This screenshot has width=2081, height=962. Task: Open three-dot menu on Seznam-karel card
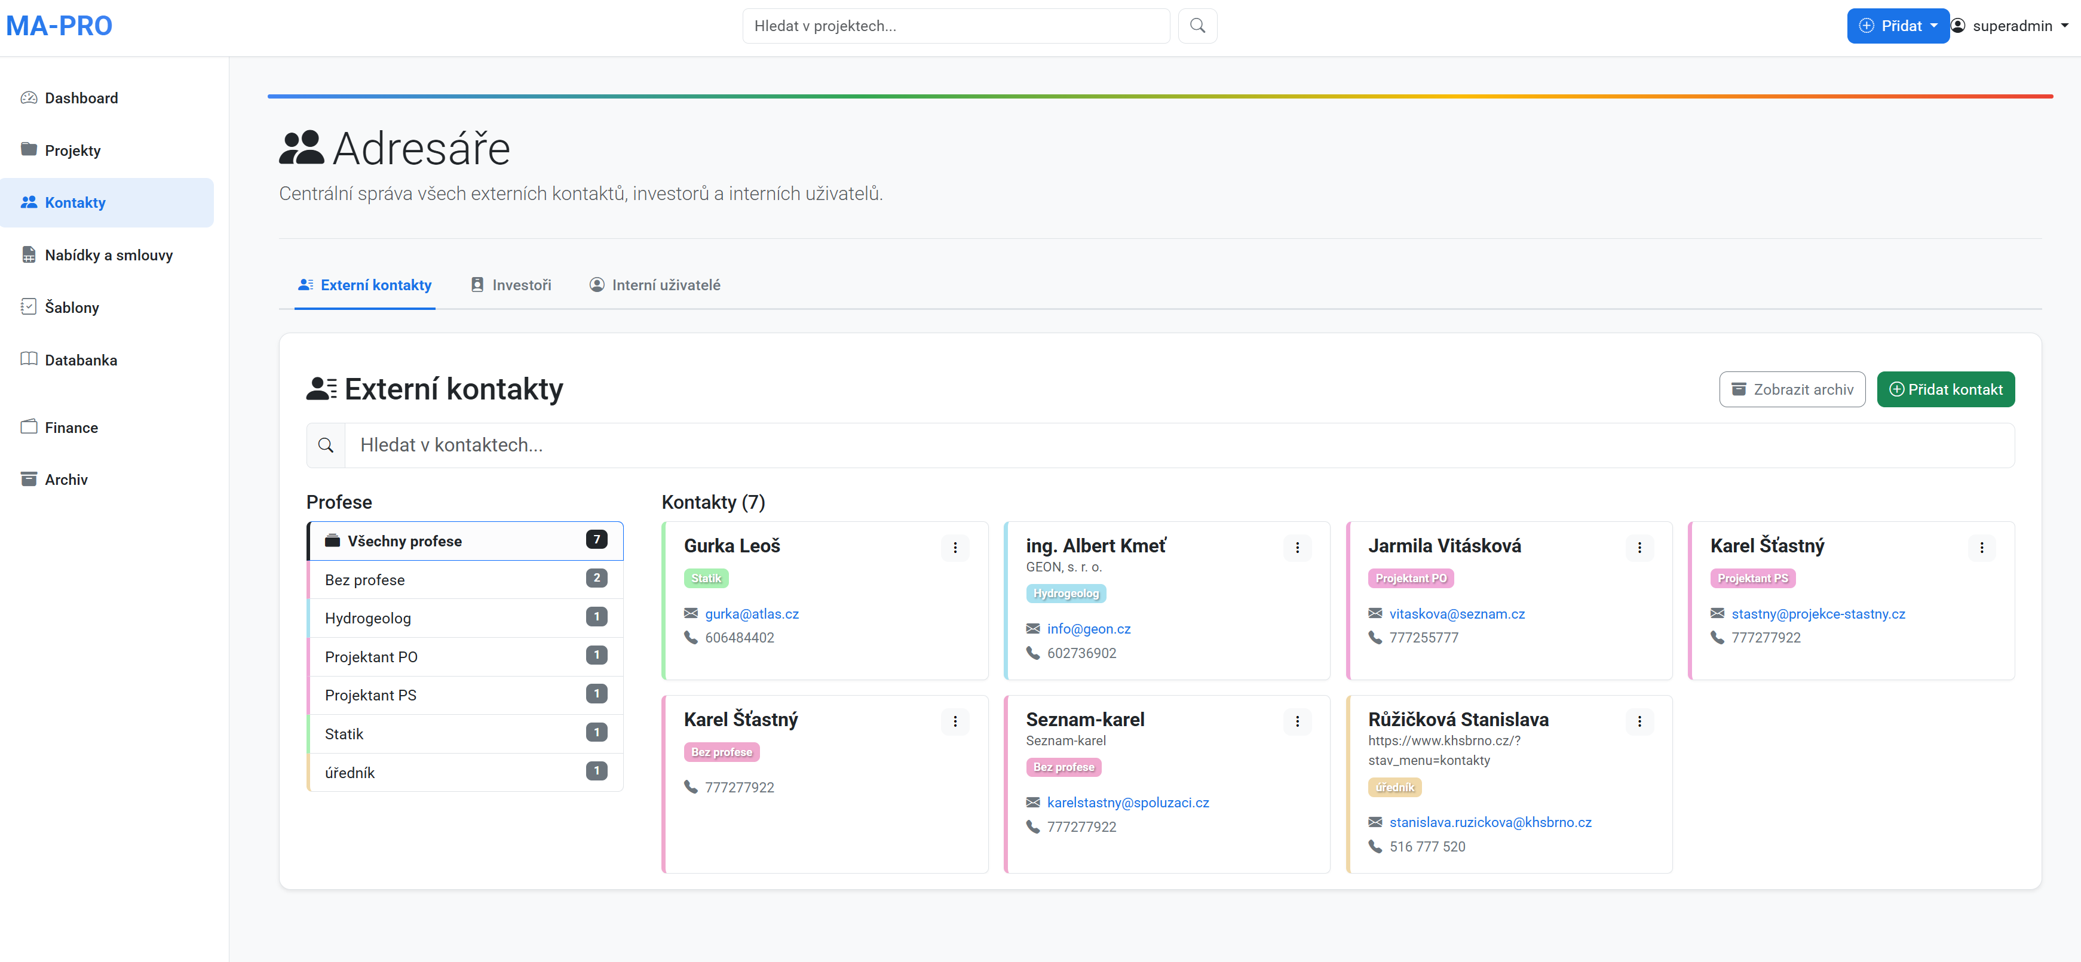click(1297, 721)
